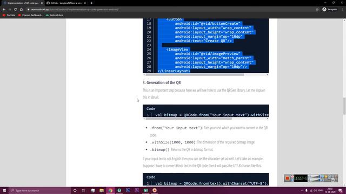346x194 pixels.
Task: Bookmark this page with the star icon
Action: (317, 10)
